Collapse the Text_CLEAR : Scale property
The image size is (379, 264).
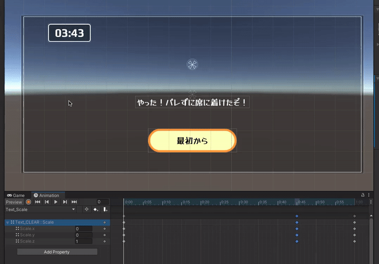point(8,222)
